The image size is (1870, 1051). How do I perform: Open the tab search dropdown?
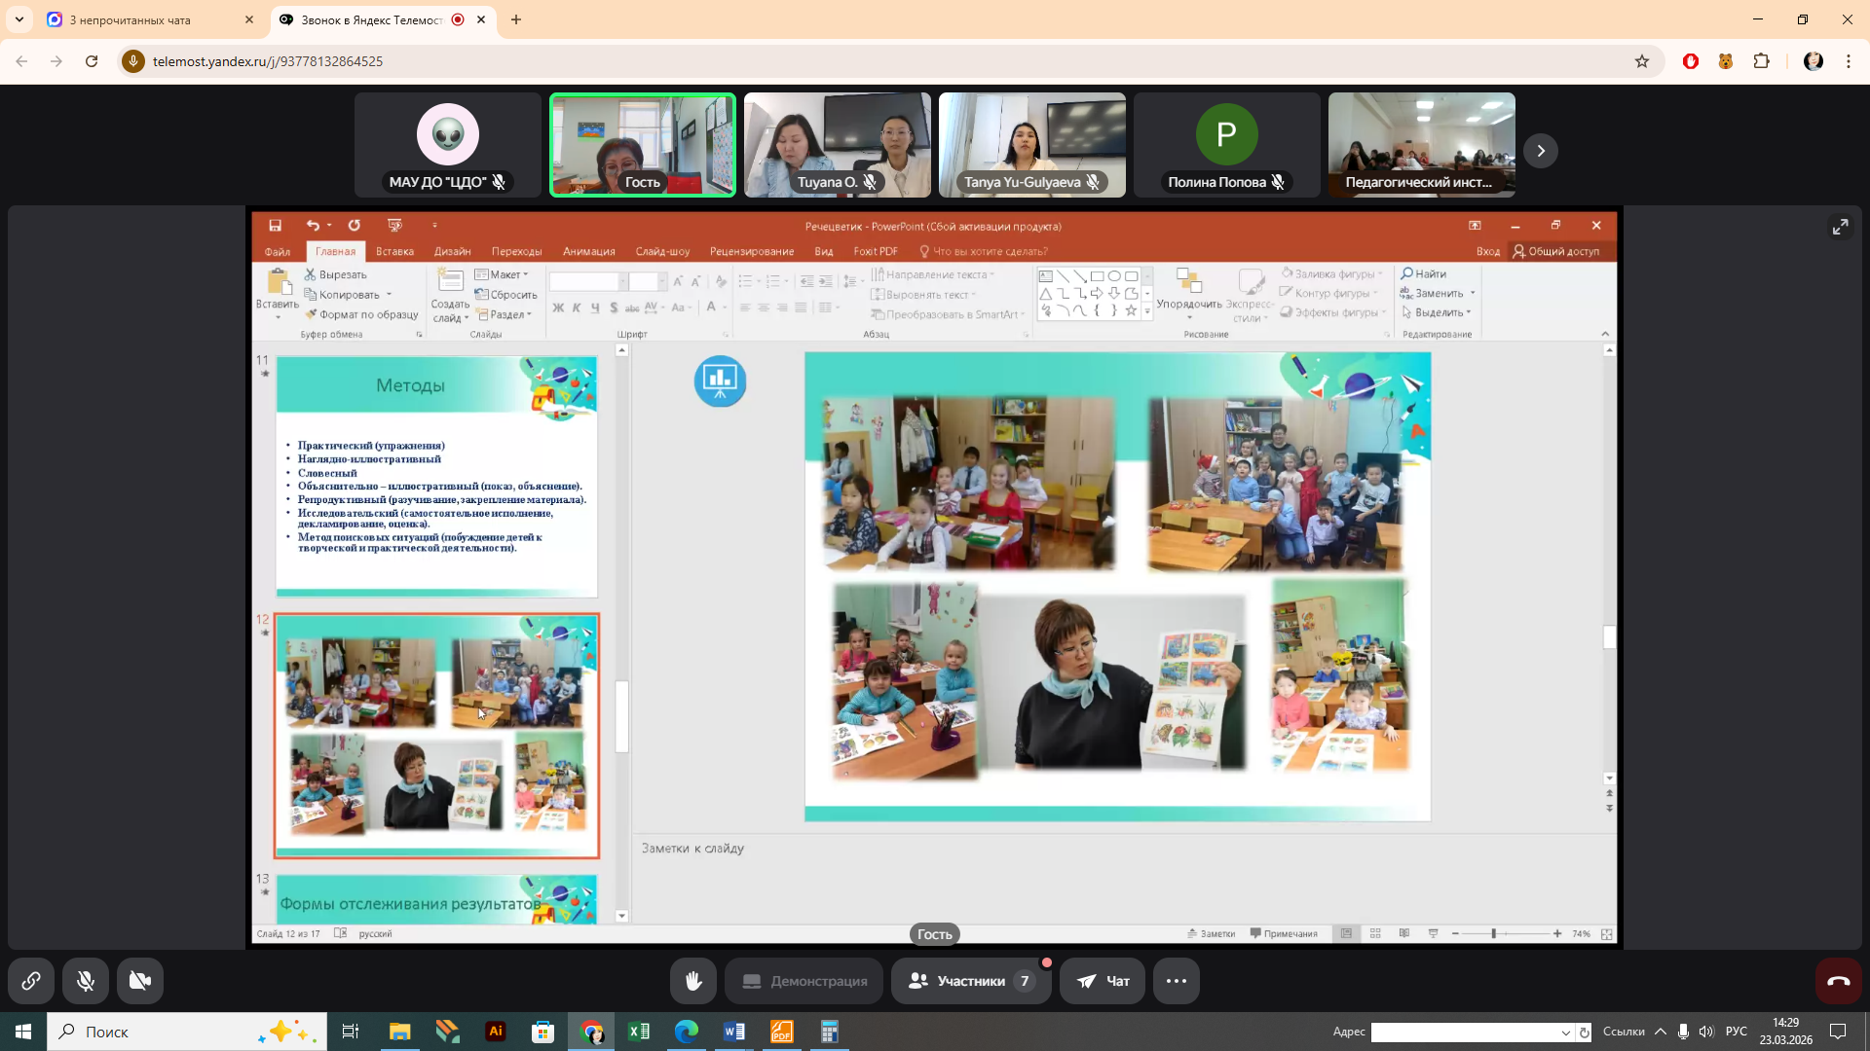[19, 19]
